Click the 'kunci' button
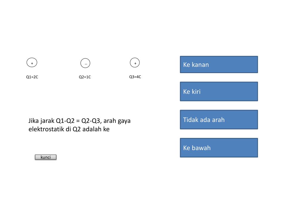Image resolution: width=281 pixels, height=211 pixels. [46, 157]
